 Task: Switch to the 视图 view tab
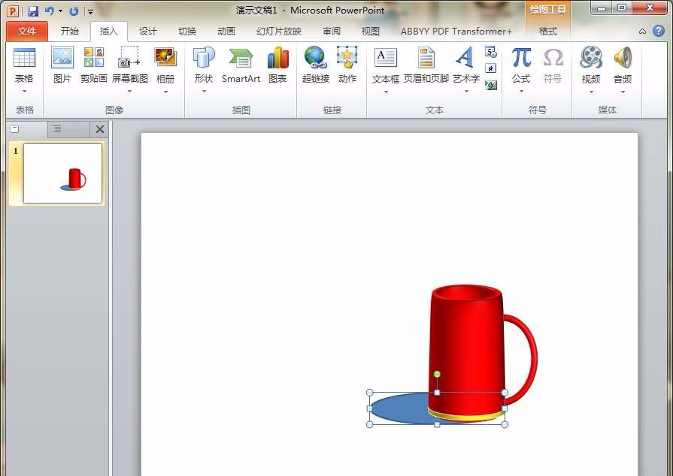click(371, 32)
